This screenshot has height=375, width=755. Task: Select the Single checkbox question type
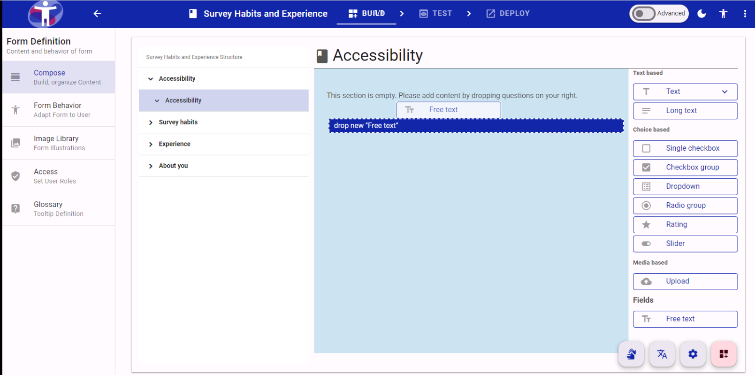(685, 148)
